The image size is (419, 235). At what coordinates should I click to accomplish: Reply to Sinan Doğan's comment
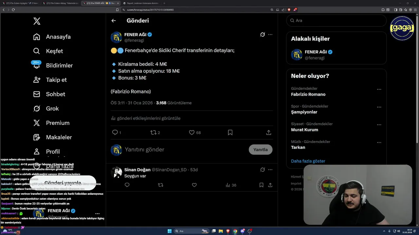click(127, 185)
